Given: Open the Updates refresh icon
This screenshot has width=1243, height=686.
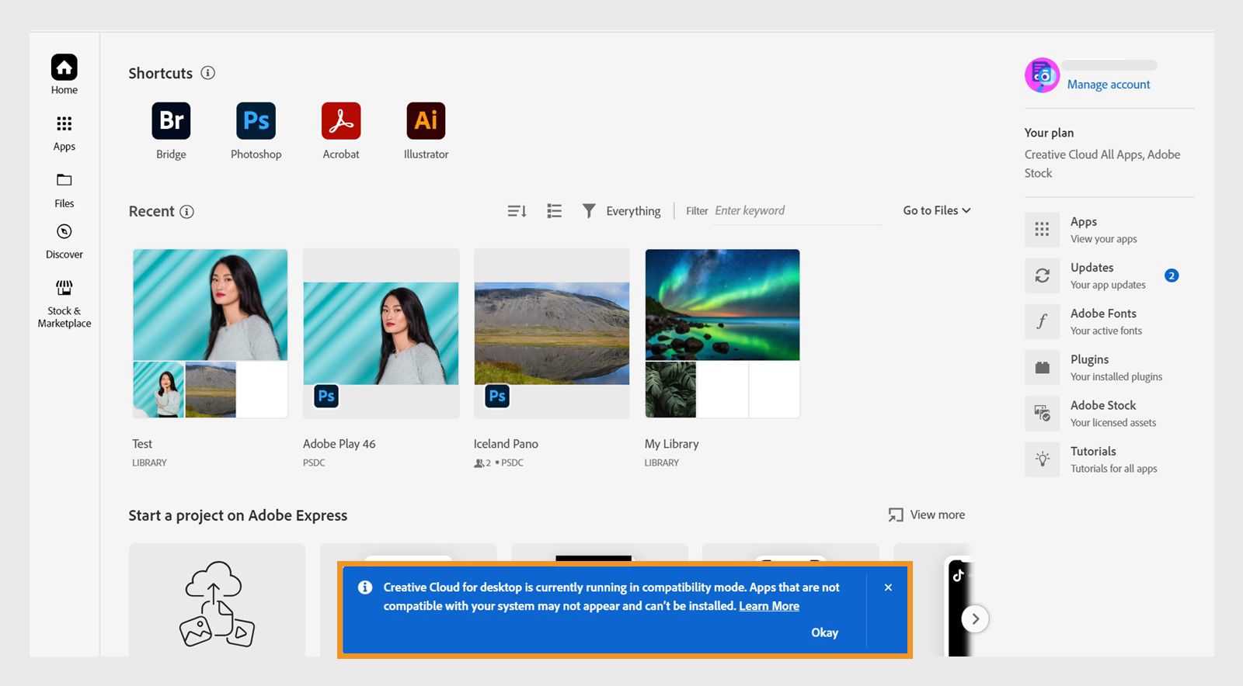Looking at the screenshot, I should (x=1043, y=275).
